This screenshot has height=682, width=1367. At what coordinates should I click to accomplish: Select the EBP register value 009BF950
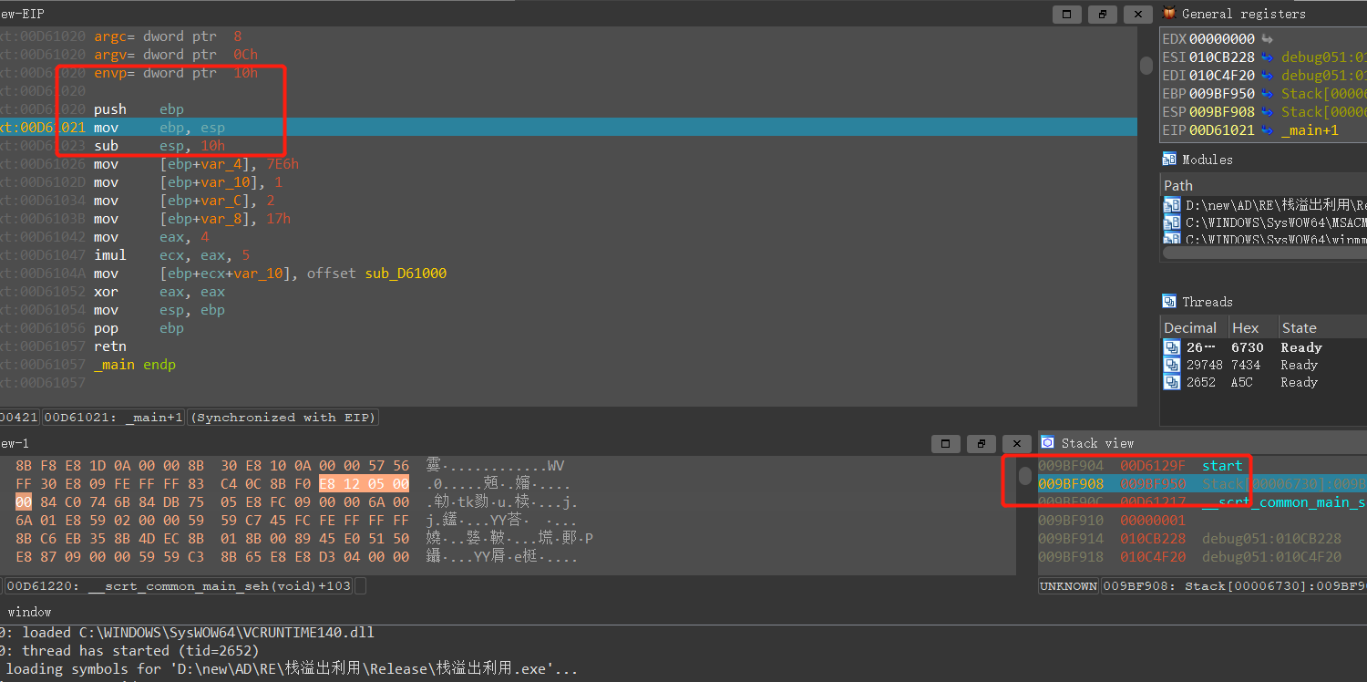[1222, 94]
